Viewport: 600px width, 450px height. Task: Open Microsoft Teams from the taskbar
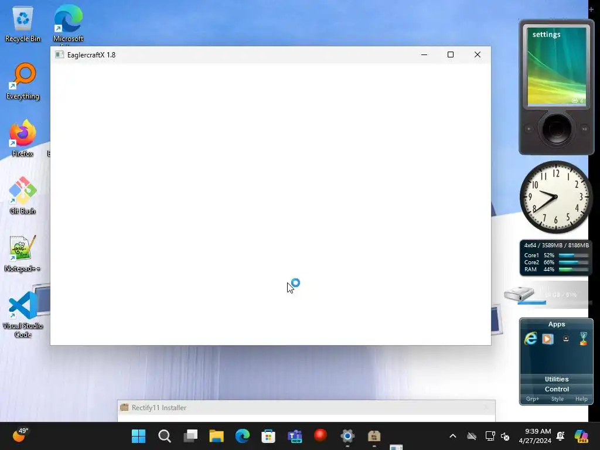295,436
